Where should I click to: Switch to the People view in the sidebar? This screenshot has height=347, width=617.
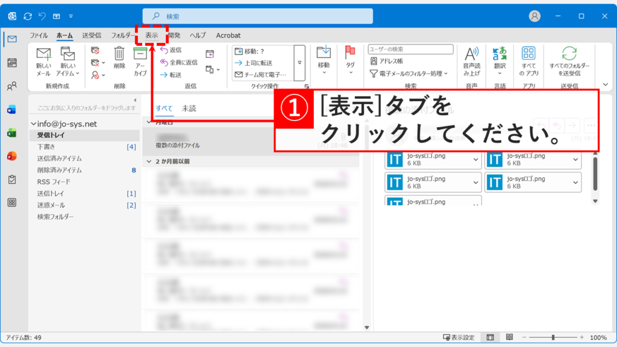coord(11,86)
